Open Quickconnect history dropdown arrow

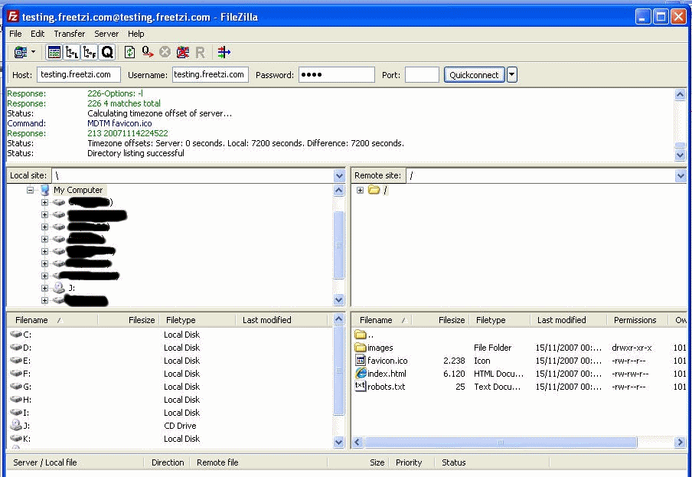512,74
